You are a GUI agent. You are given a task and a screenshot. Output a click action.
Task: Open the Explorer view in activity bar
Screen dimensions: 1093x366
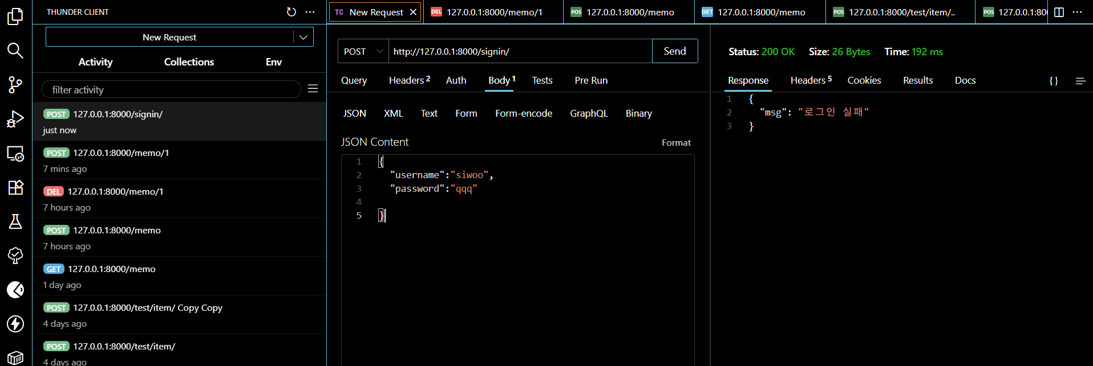point(15,17)
